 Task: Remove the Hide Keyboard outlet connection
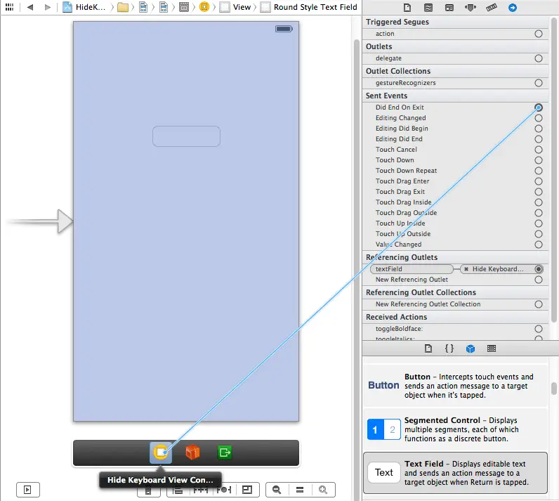(x=466, y=269)
